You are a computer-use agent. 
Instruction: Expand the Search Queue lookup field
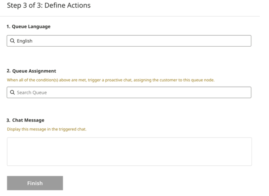click(x=129, y=93)
